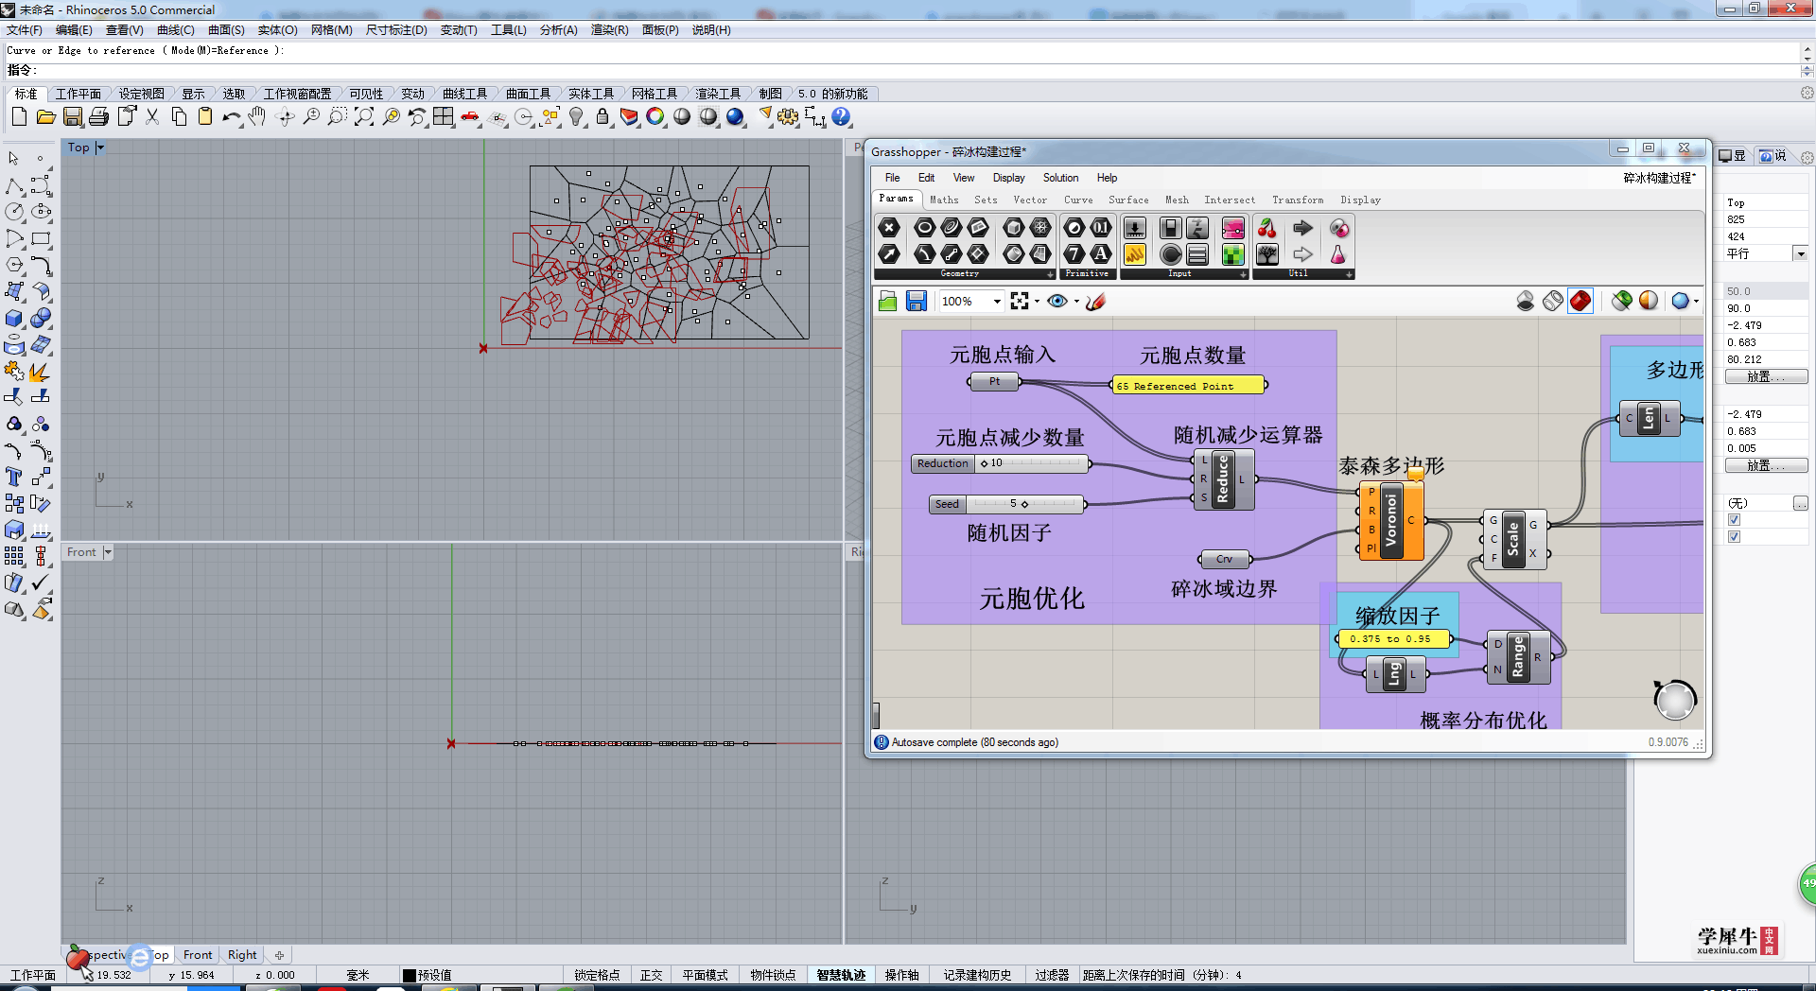Open the 平行 projection dropdown in properties
Viewport: 1816px width, 991px height.
[1800, 253]
